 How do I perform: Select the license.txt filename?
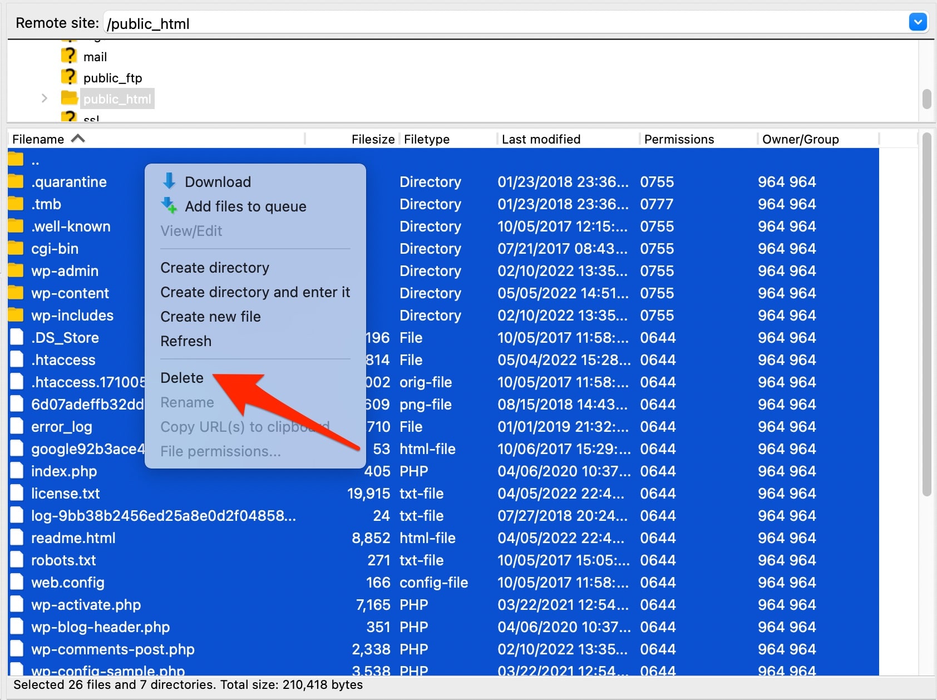coord(66,494)
